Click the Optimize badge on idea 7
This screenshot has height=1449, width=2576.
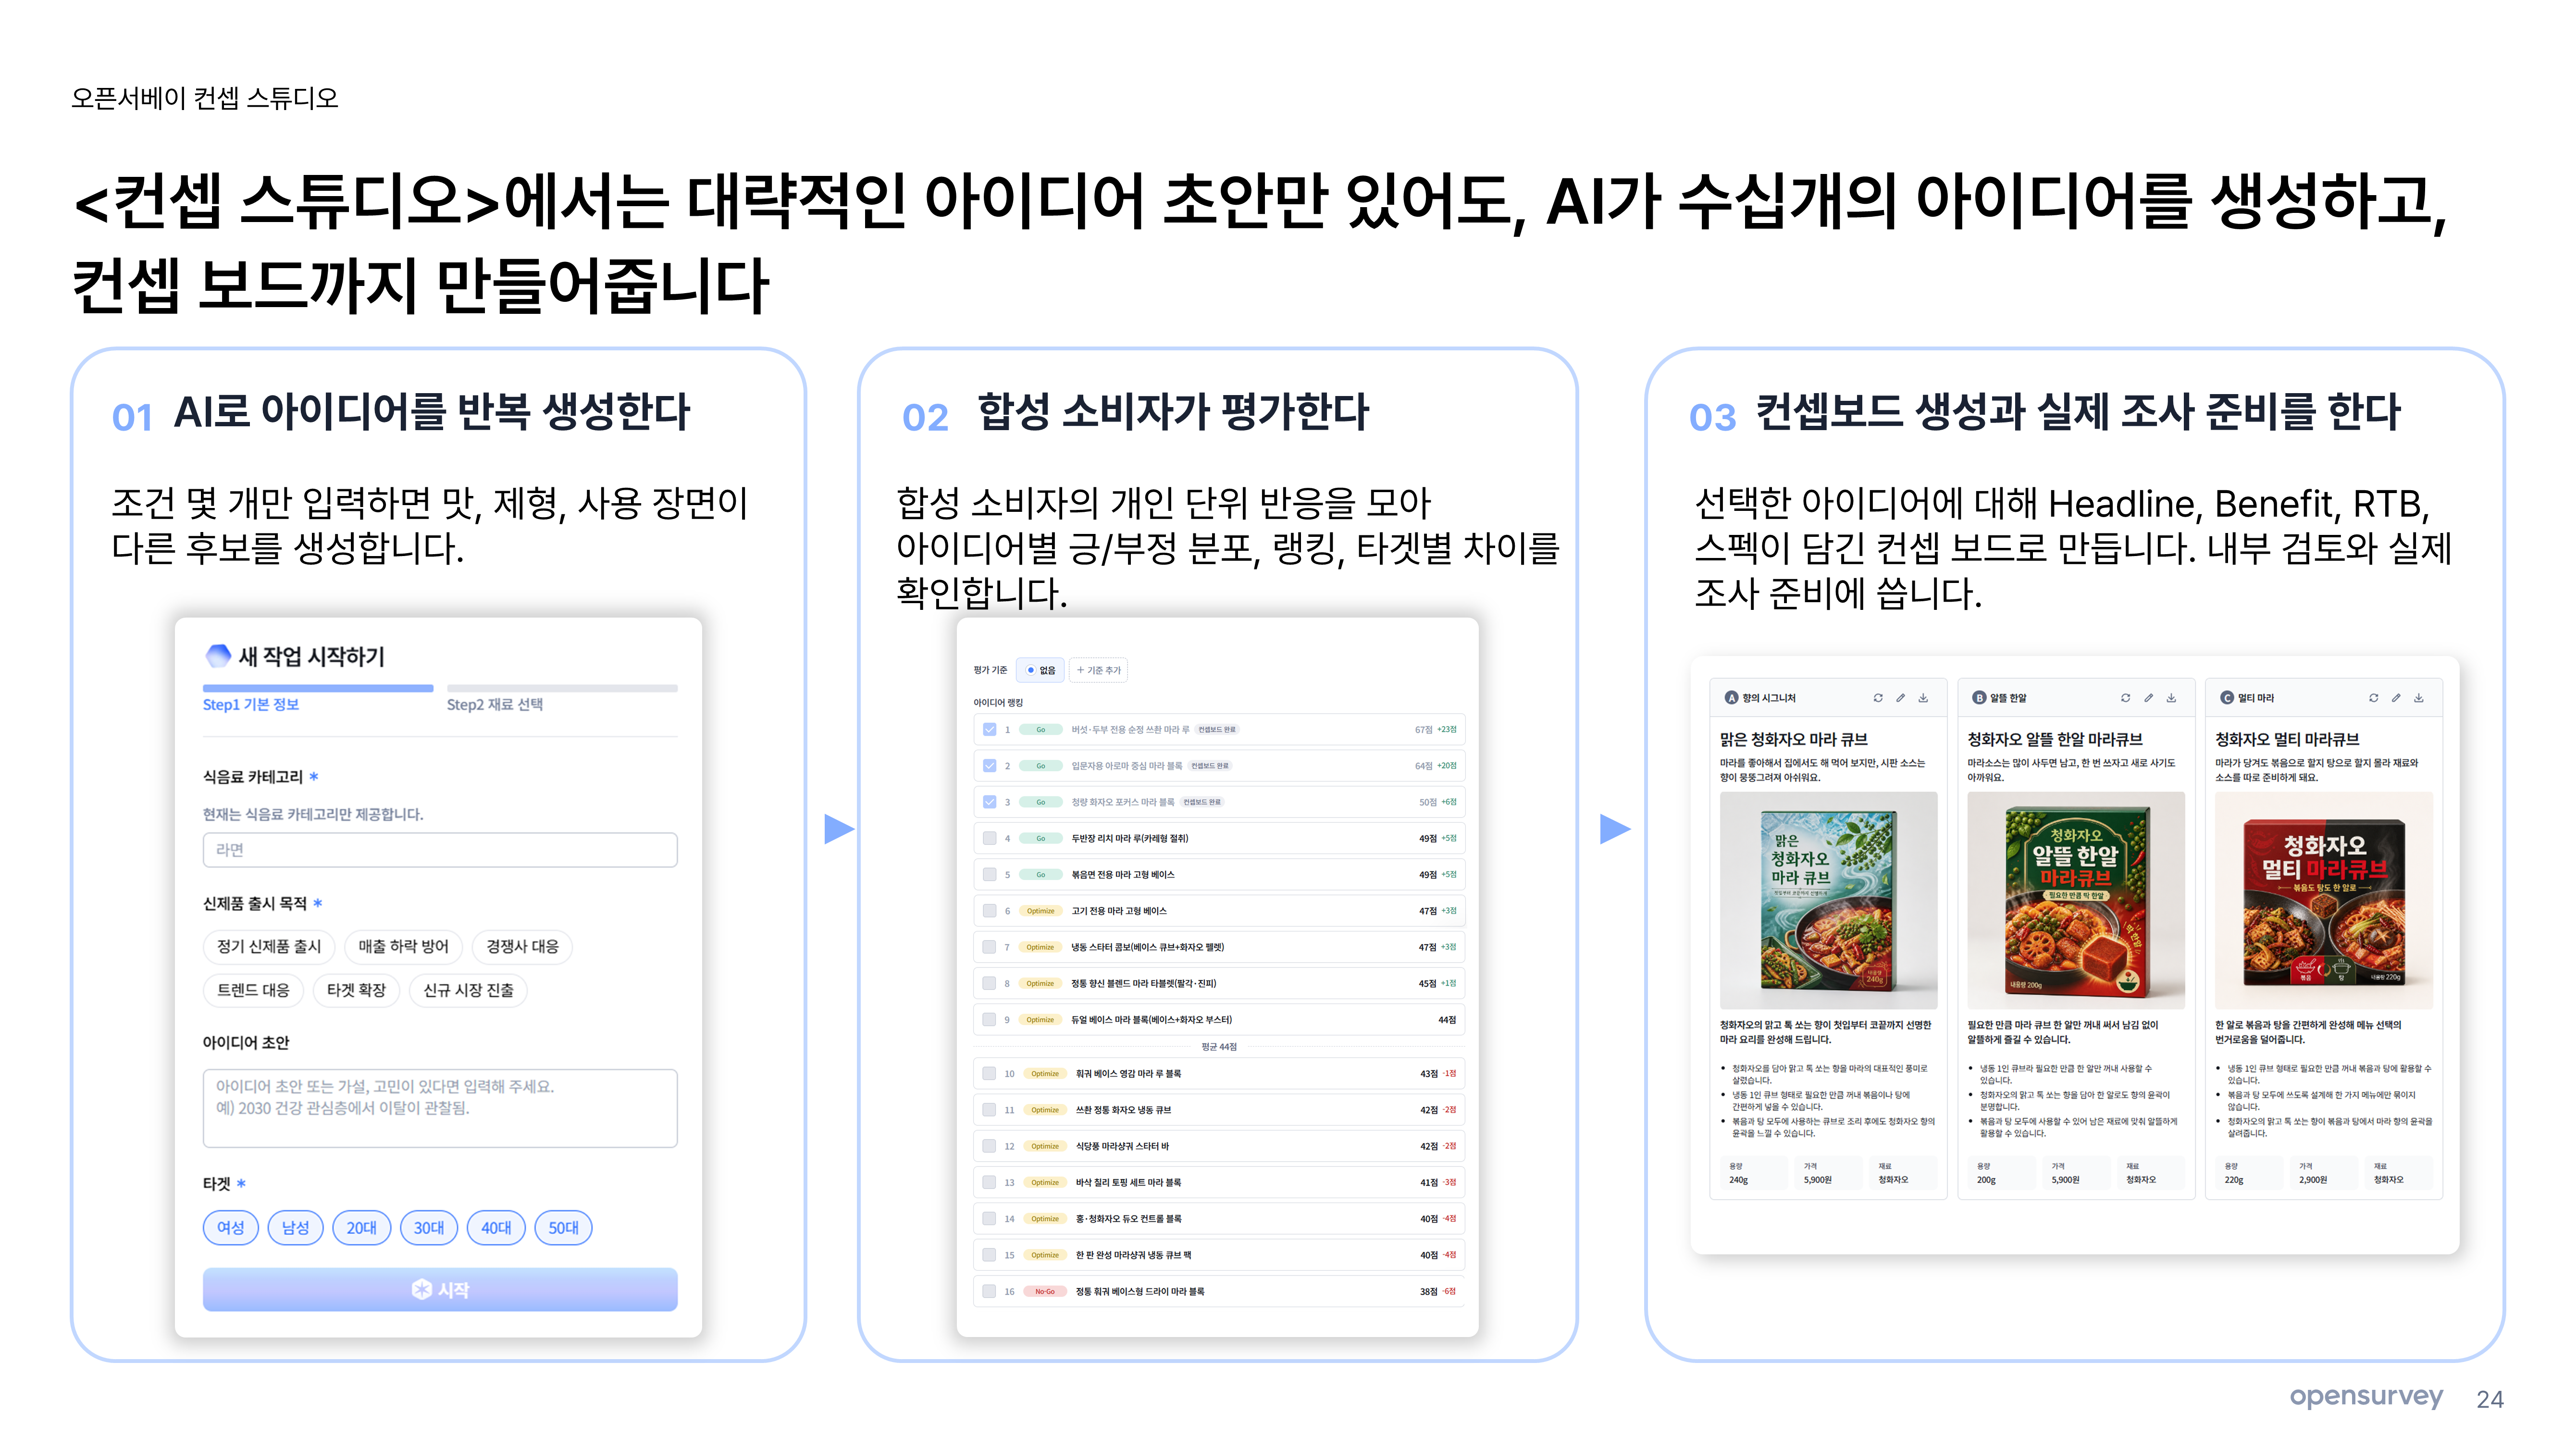tap(1040, 947)
